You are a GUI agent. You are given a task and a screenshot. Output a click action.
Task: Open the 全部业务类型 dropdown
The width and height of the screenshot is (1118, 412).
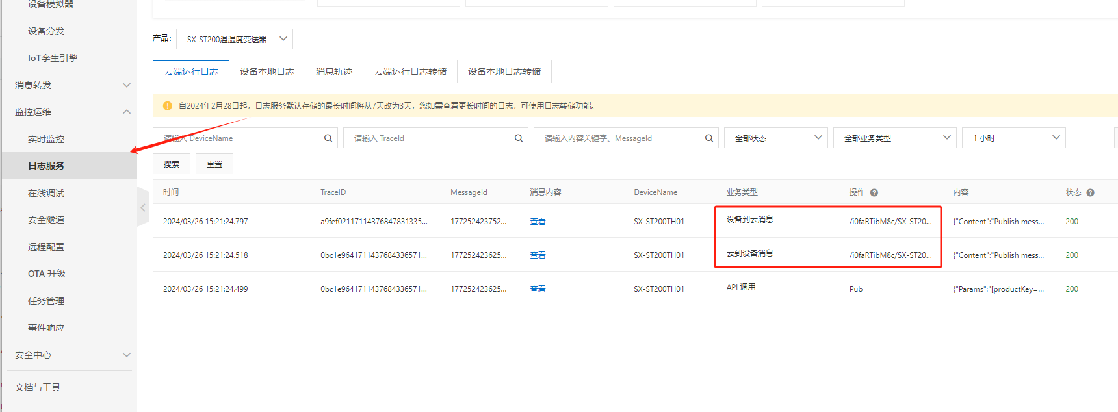pos(894,138)
